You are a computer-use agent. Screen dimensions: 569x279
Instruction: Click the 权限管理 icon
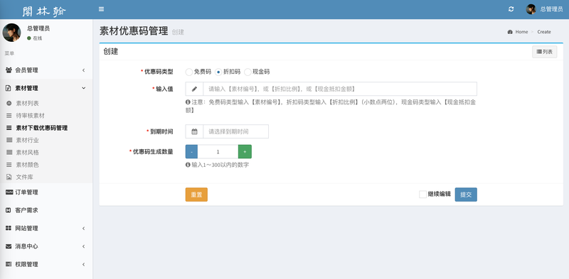point(9,264)
